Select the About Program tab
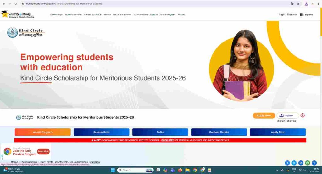 point(43,132)
